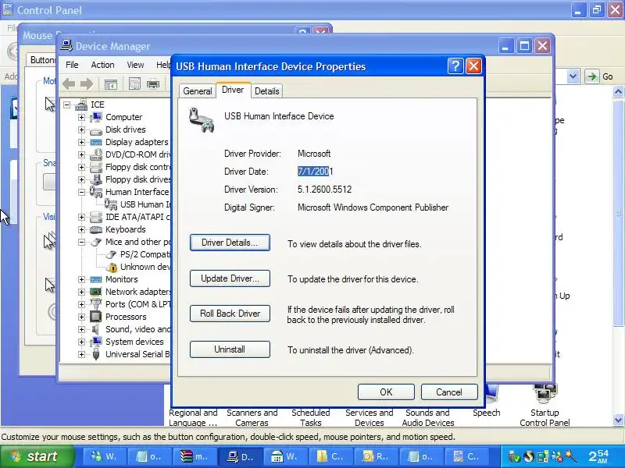
Task: Click the Control Panel scrollbar up arrow
Action: click(x=618, y=92)
